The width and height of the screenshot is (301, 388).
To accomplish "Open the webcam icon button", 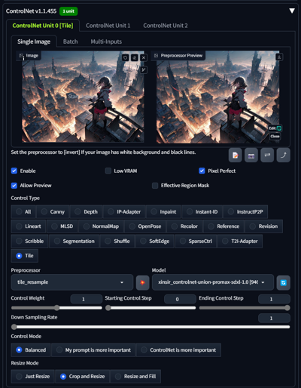I will click(251, 155).
